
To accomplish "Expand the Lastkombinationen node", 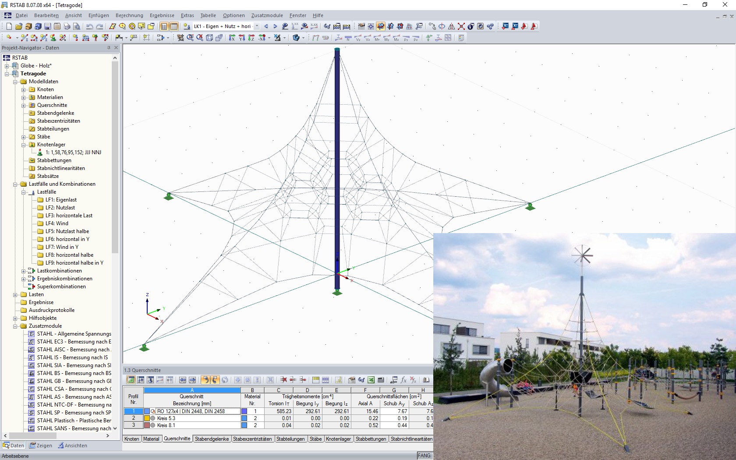I will (25, 271).
